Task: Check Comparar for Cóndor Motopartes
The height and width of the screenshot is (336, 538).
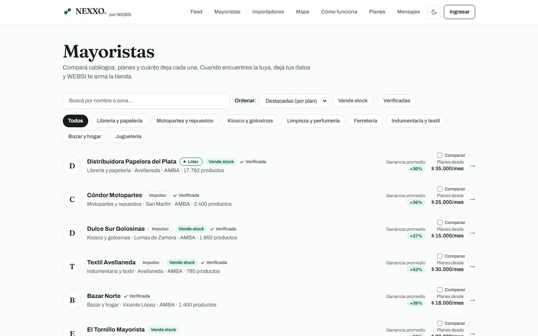Action: click(x=440, y=189)
